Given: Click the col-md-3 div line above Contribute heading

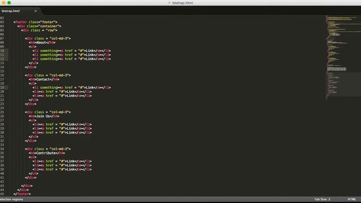Looking at the screenshot, I should (47, 149).
